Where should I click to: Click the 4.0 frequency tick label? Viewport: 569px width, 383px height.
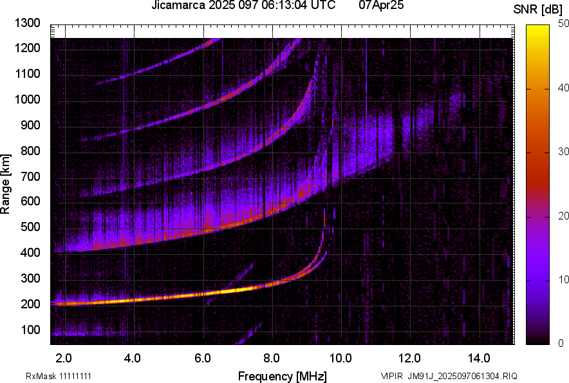tap(132, 359)
